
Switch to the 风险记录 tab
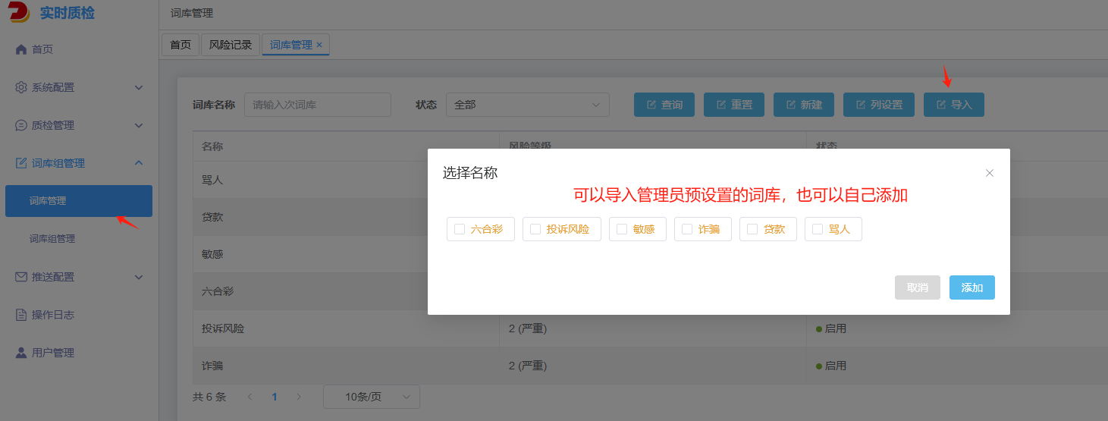pos(231,45)
